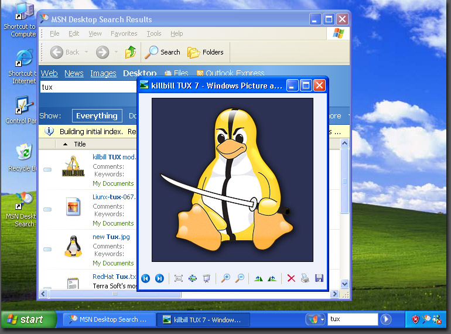Click My Documents under new Tux.jpg
Viewport: 451px width, 334px height.
coord(113,263)
